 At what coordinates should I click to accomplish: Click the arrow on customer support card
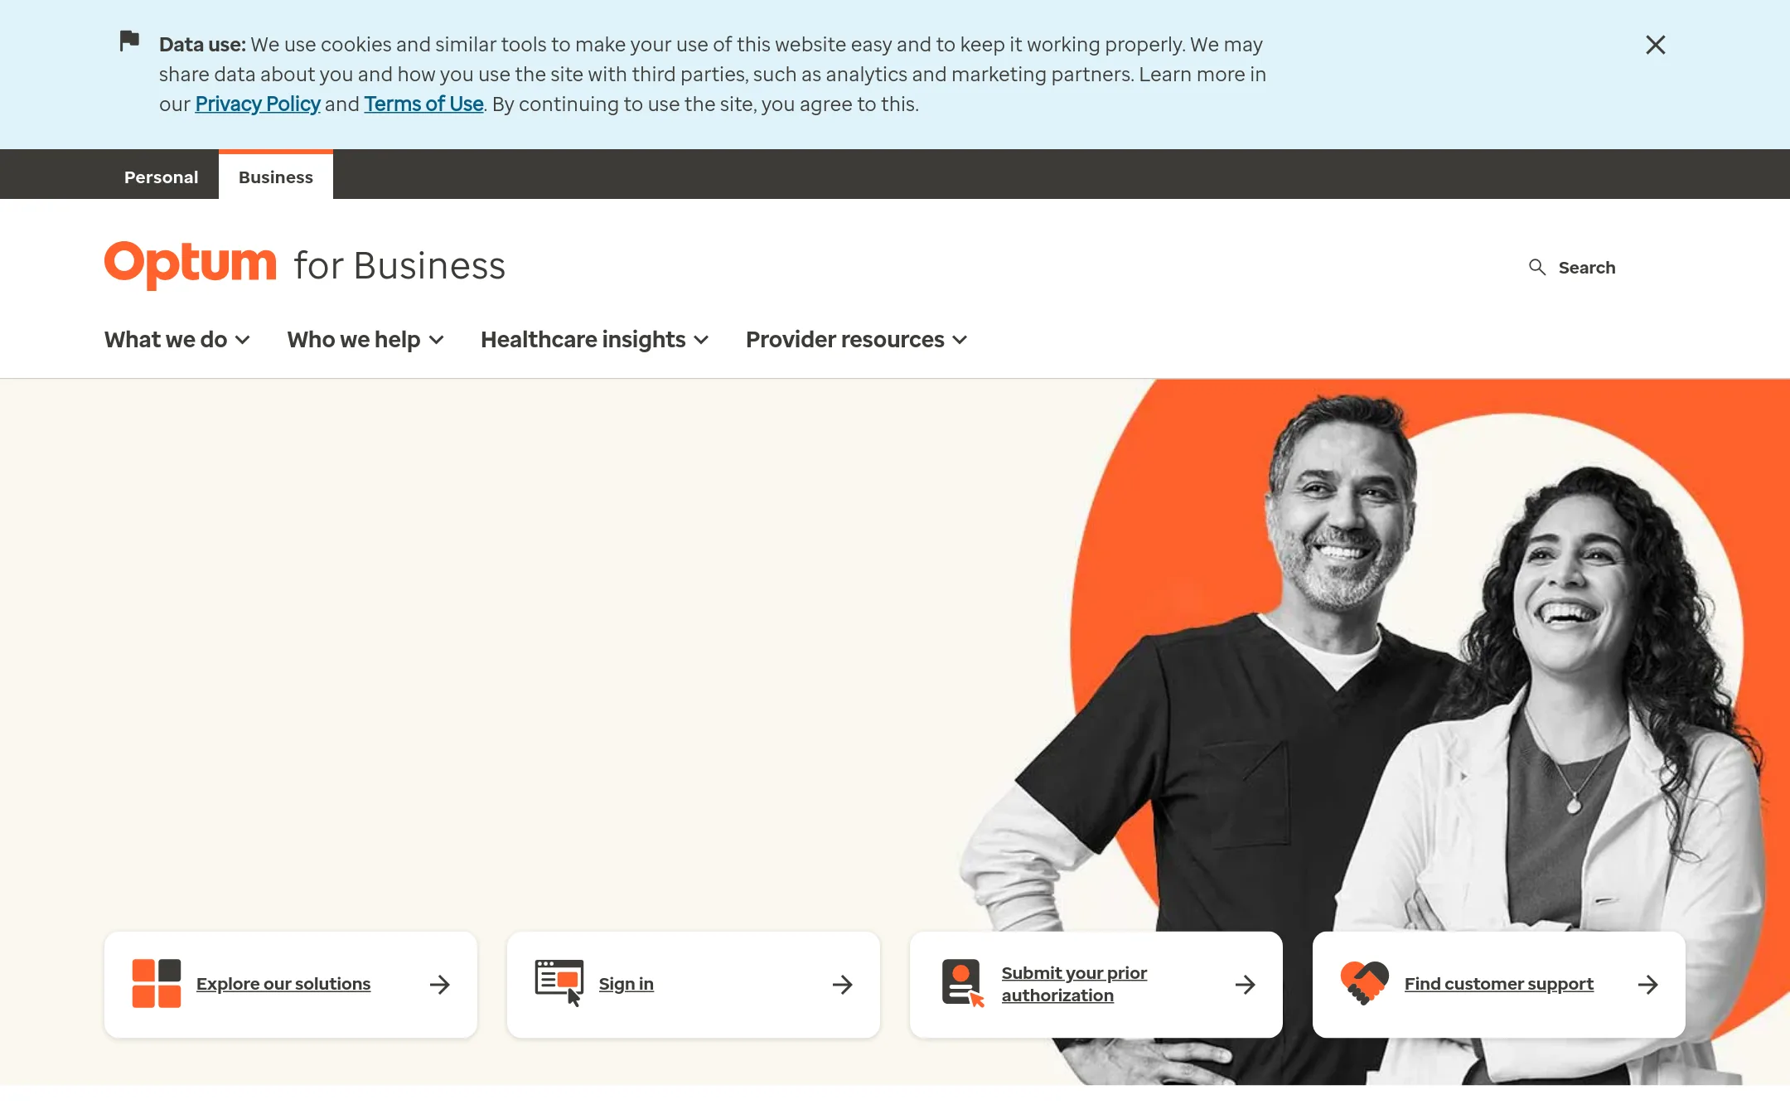pos(1648,985)
